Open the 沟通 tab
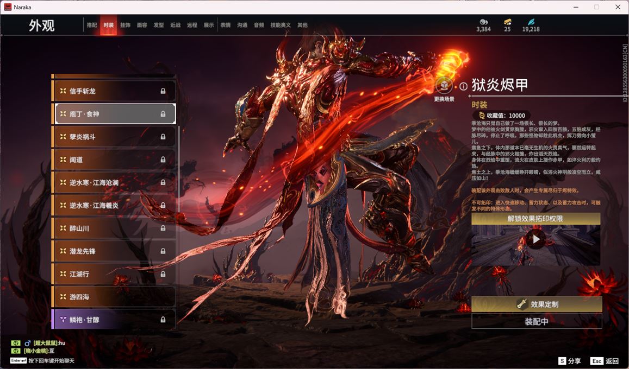This screenshot has width=629, height=369. tap(242, 25)
